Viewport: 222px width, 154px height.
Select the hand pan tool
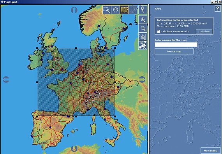point(115,10)
